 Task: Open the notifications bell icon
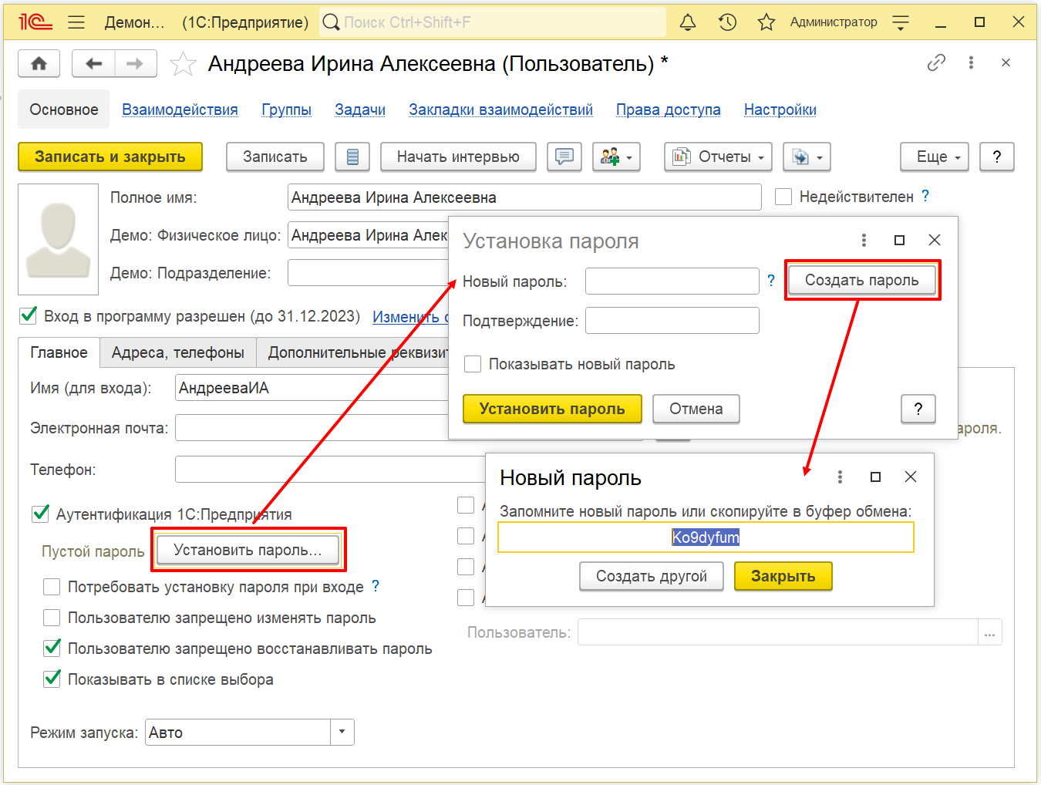(x=688, y=22)
